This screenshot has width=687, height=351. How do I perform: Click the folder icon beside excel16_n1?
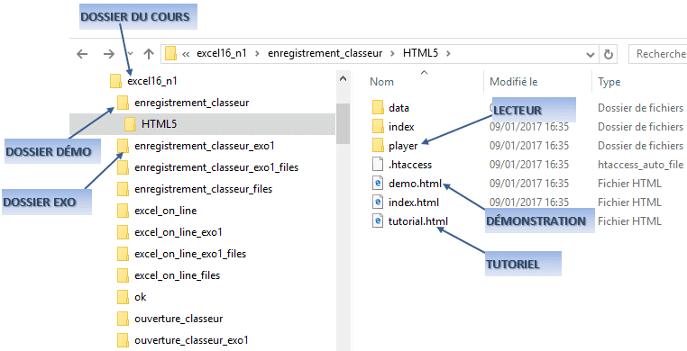[x=115, y=81]
